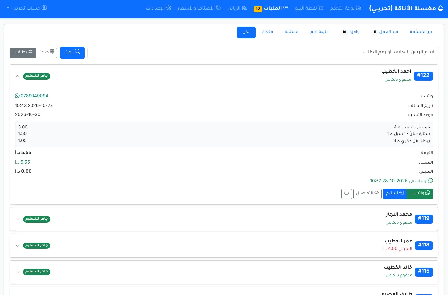
Task: Click customer name أحمد الخطيب
Action: (396, 71)
